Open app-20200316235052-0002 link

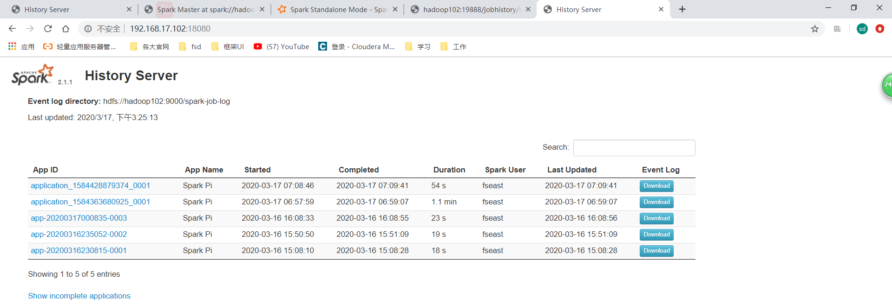79,234
